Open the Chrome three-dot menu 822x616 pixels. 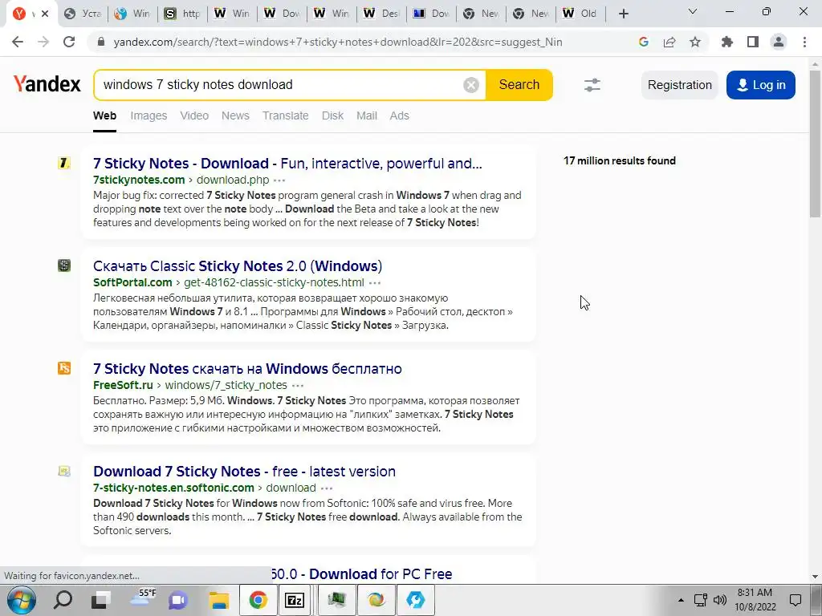click(804, 42)
